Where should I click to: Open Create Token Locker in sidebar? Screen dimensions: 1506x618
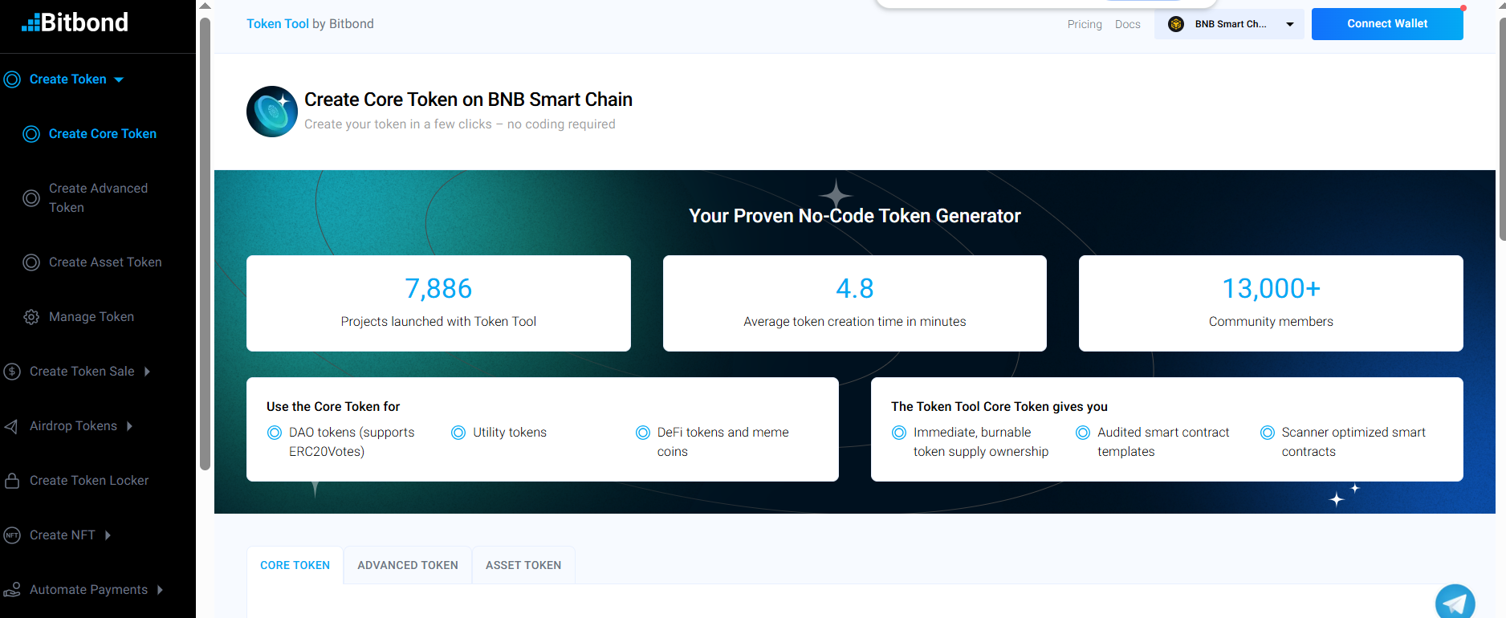point(89,481)
